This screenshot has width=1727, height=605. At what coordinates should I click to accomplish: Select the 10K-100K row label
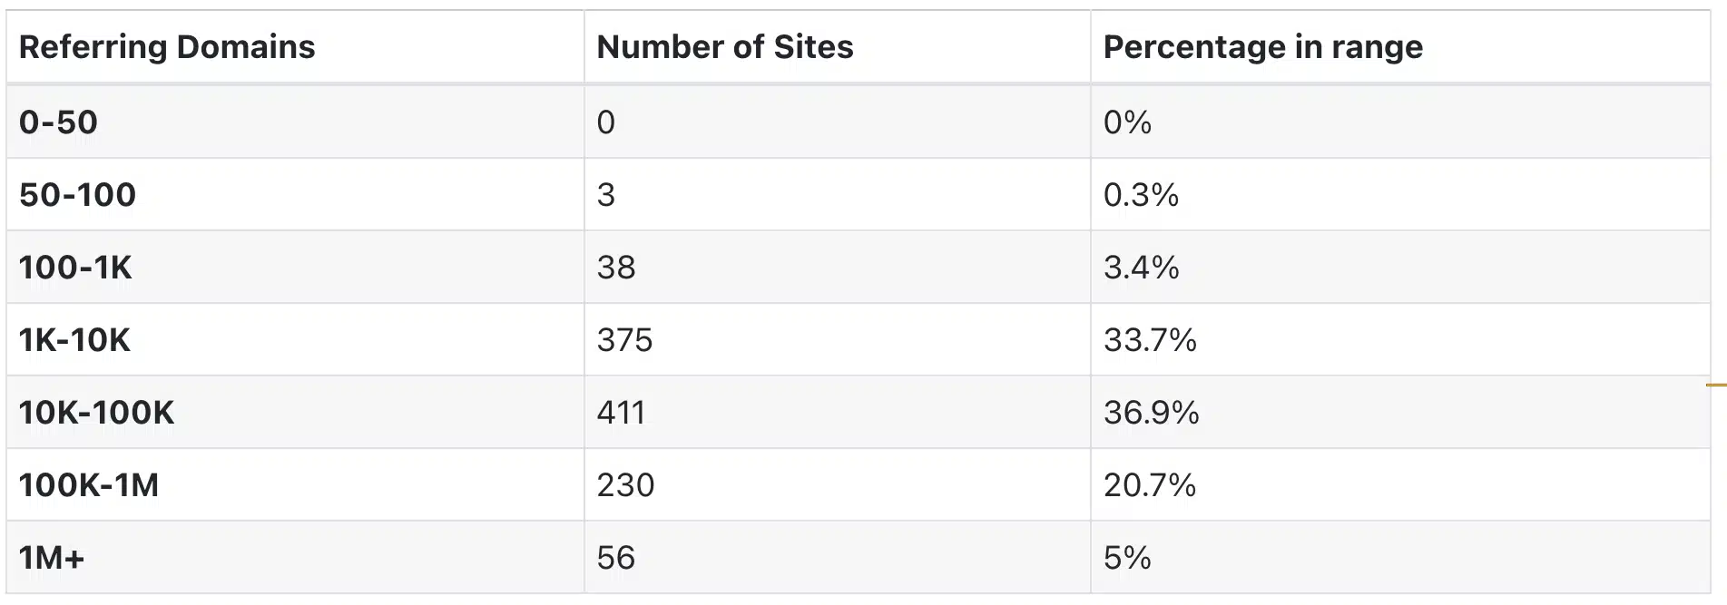coord(96,413)
